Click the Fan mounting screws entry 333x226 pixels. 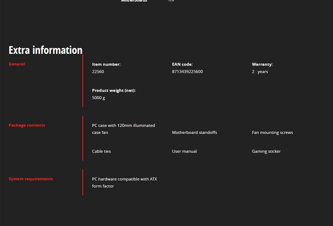coord(272,132)
